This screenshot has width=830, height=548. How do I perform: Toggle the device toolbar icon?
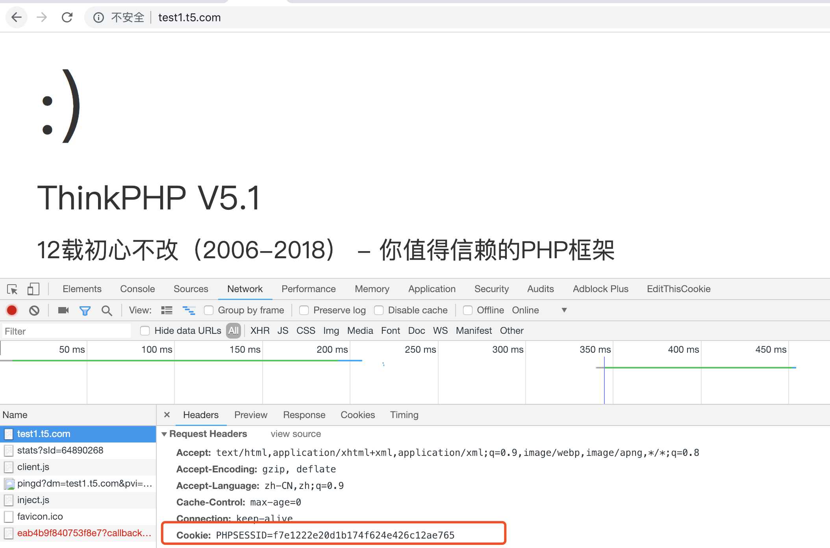pos(33,289)
